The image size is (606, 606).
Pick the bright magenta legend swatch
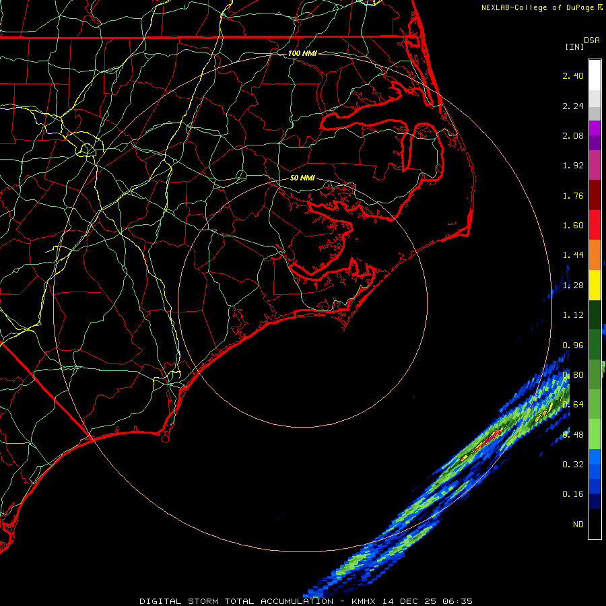pyautogui.click(x=595, y=128)
